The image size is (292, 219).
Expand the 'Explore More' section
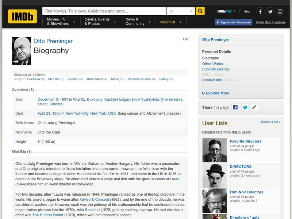pos(217,93)
